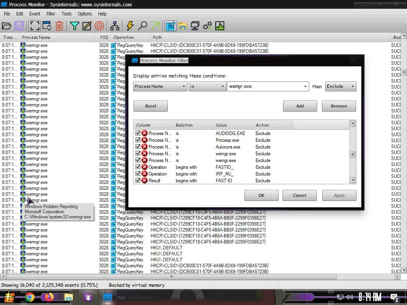Toggle Show Profiling Events icon
This screenshot has width=407, height=305.
[x=219, y=26]
